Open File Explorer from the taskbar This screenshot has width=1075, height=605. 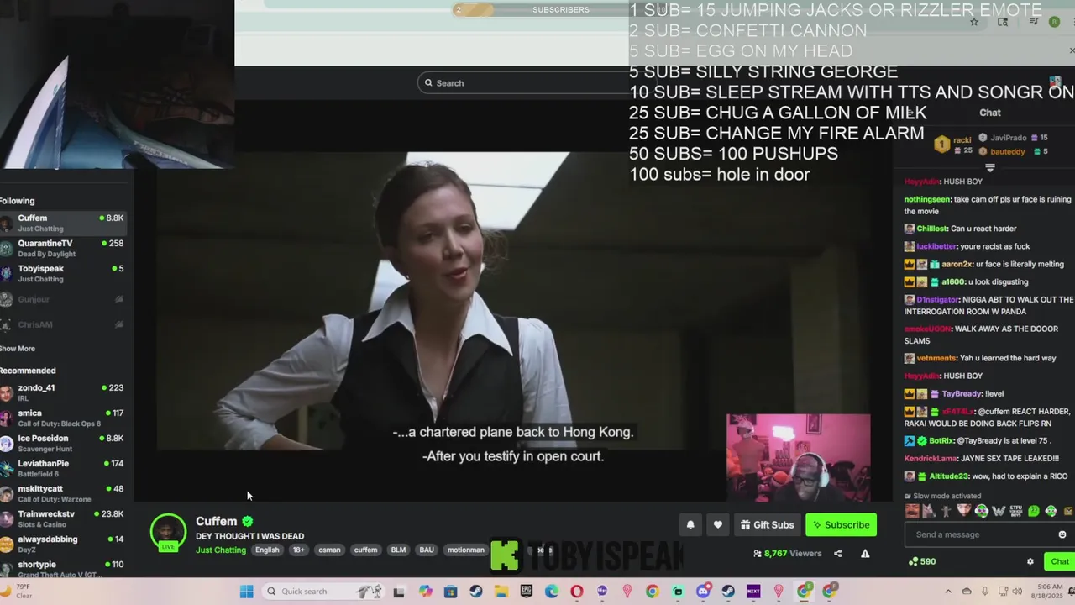(x=501, y=592)
